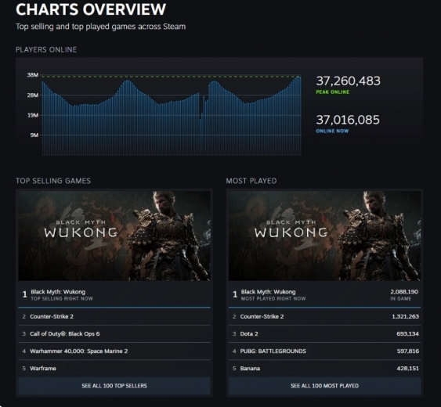Image resolution: width=441 pixels, height=407 pixels.
Task: Select Warframe in the top sellers list
Action: (114, 368)
